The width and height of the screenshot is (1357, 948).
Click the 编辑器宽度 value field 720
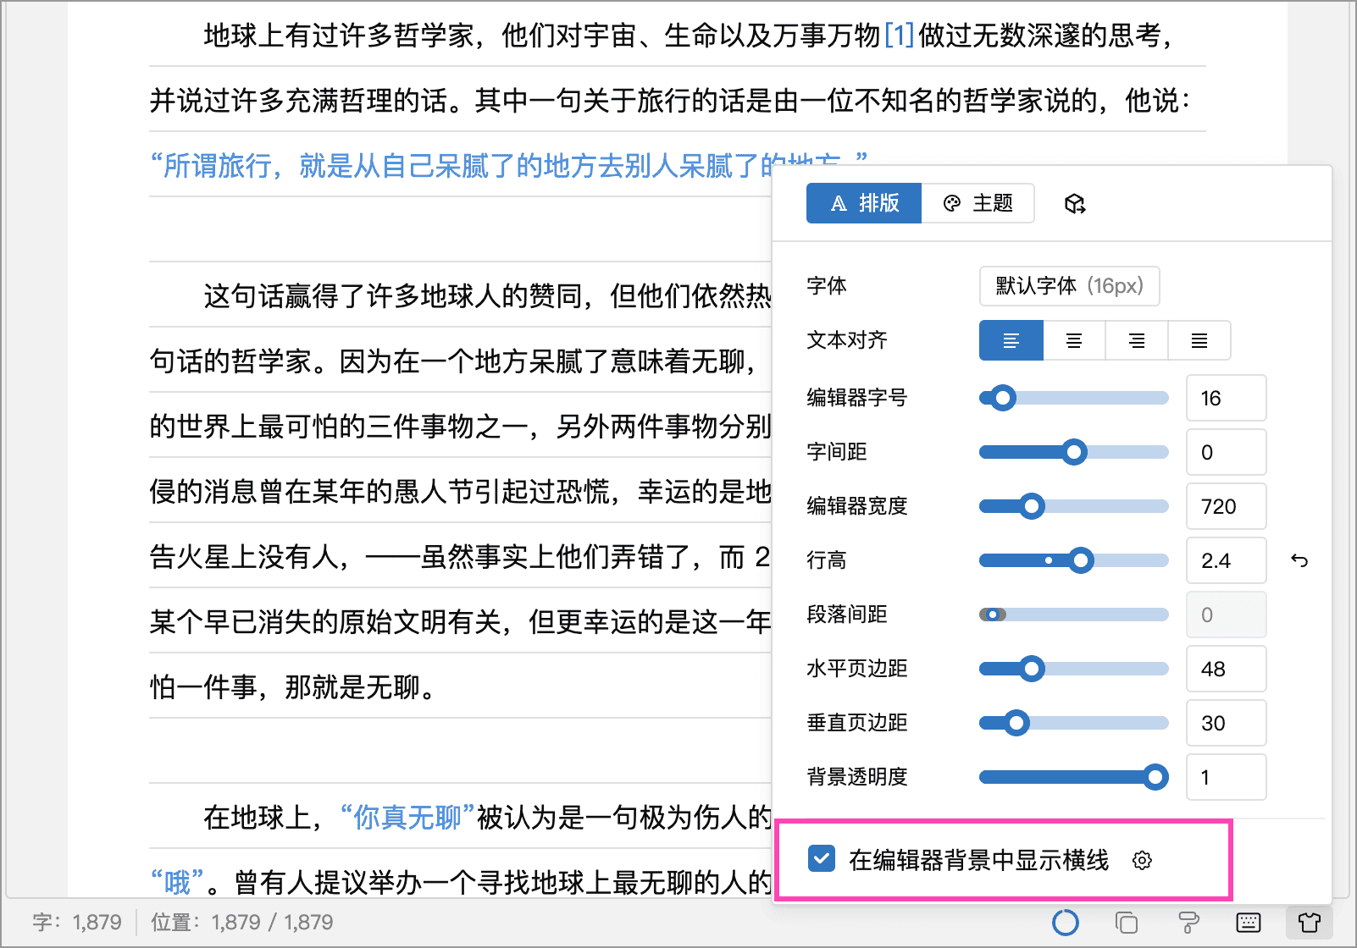(x=1226, y=506)
